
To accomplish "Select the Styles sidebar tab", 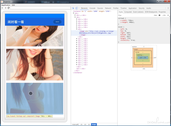I will [121, 12].
